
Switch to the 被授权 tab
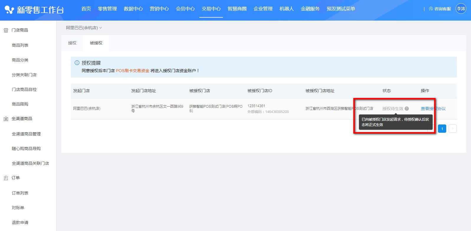click(96, 43)
